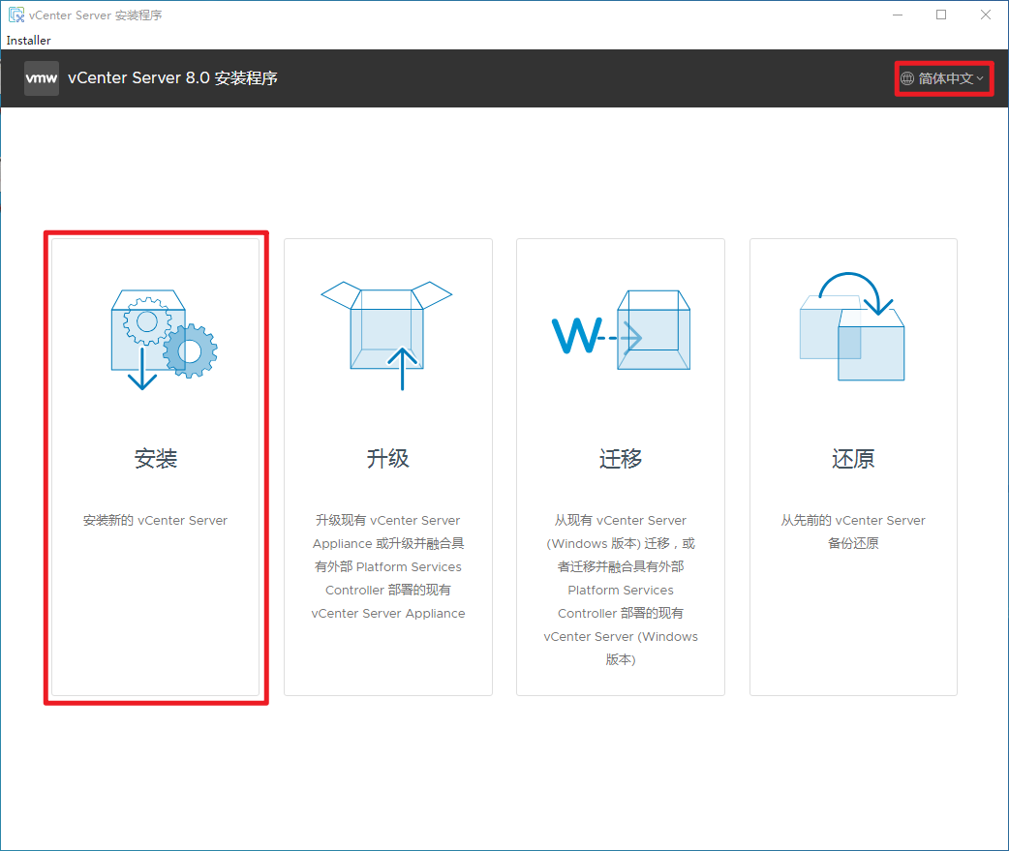Viewport: 1009px width, 851px height.
Task: Click the Migrate W arrow cube icon
Action: (x=621, y=330)
